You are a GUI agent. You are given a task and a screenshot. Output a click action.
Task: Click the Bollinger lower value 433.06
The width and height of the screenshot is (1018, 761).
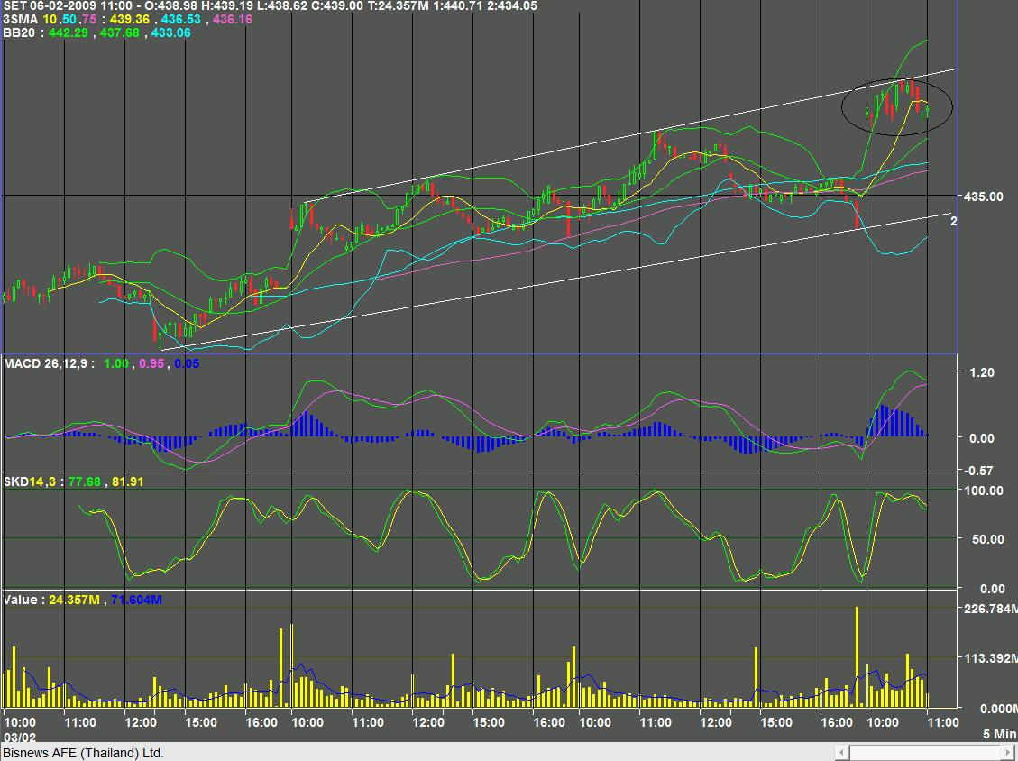pos(171,32)
